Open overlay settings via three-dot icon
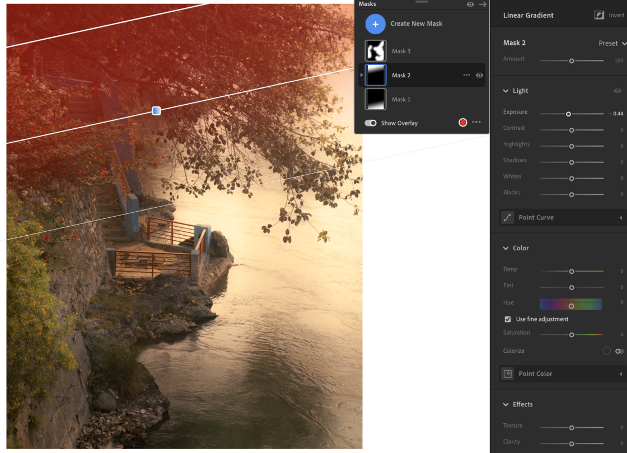 tap(476, 122)
